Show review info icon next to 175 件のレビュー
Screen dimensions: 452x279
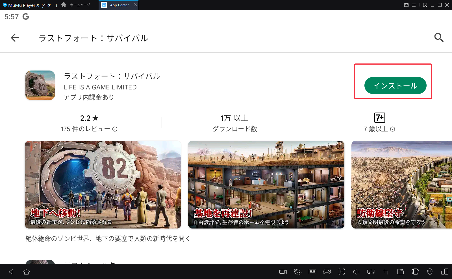pyautogui.click(x=115, y=129)
